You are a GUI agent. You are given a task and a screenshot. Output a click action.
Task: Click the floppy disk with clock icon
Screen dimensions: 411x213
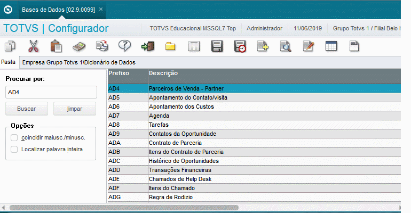tap(240, 46)
